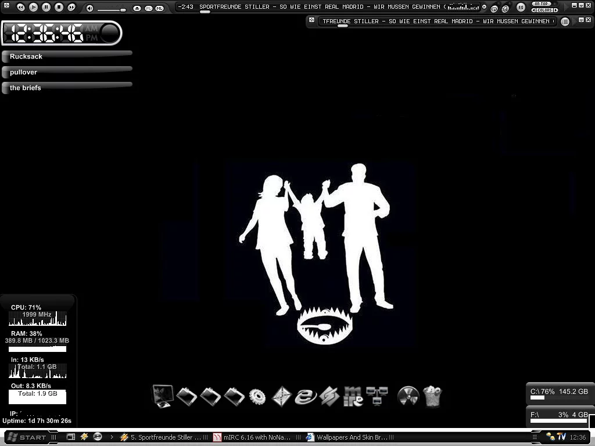The height and width of the screenshot is (446, 595).
Task: Launch Internet Explorer from the dock
Action: [305, 397]
